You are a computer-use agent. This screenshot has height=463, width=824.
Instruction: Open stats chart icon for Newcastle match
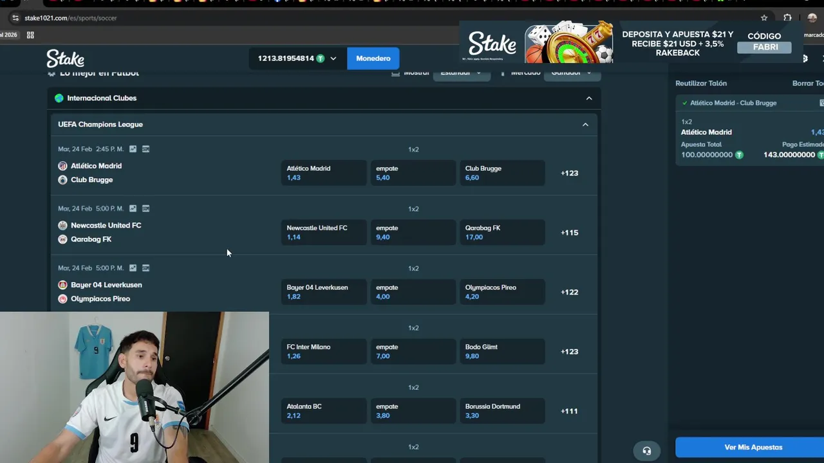(133, 208)
